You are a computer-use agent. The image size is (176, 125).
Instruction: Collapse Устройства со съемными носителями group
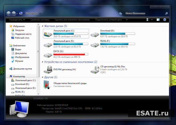(42, 62)
